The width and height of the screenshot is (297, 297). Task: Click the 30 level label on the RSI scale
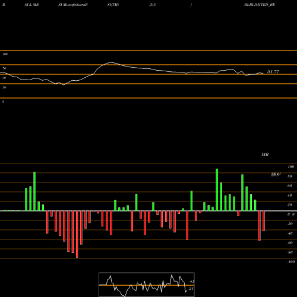4,87
